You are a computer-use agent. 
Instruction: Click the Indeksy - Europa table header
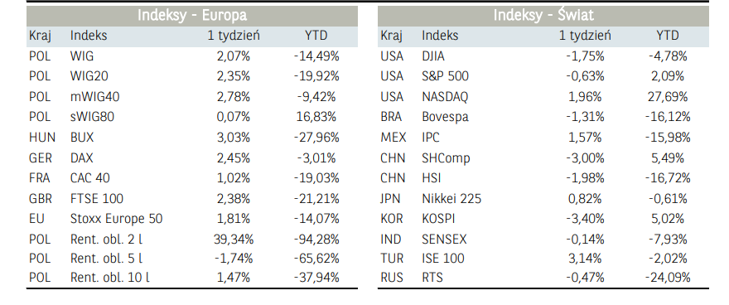[192, 16]
